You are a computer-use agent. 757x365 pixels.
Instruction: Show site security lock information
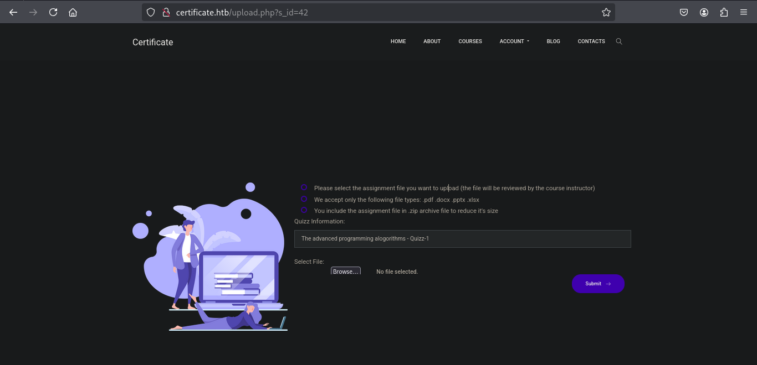[166, 12]
